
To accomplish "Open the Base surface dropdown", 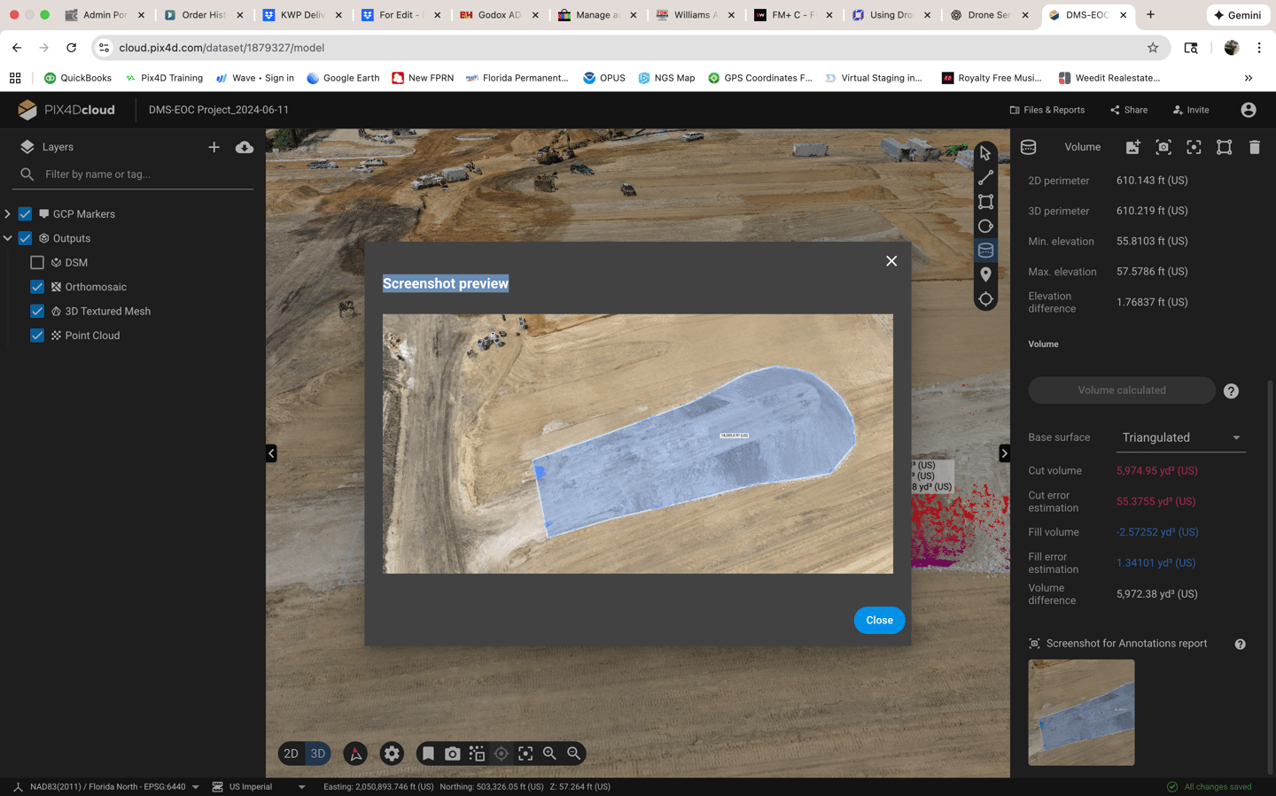I will click(x=1180, y=437).
